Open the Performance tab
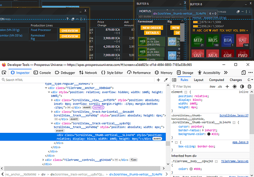The image size is (254, 177). coord(139,73)
